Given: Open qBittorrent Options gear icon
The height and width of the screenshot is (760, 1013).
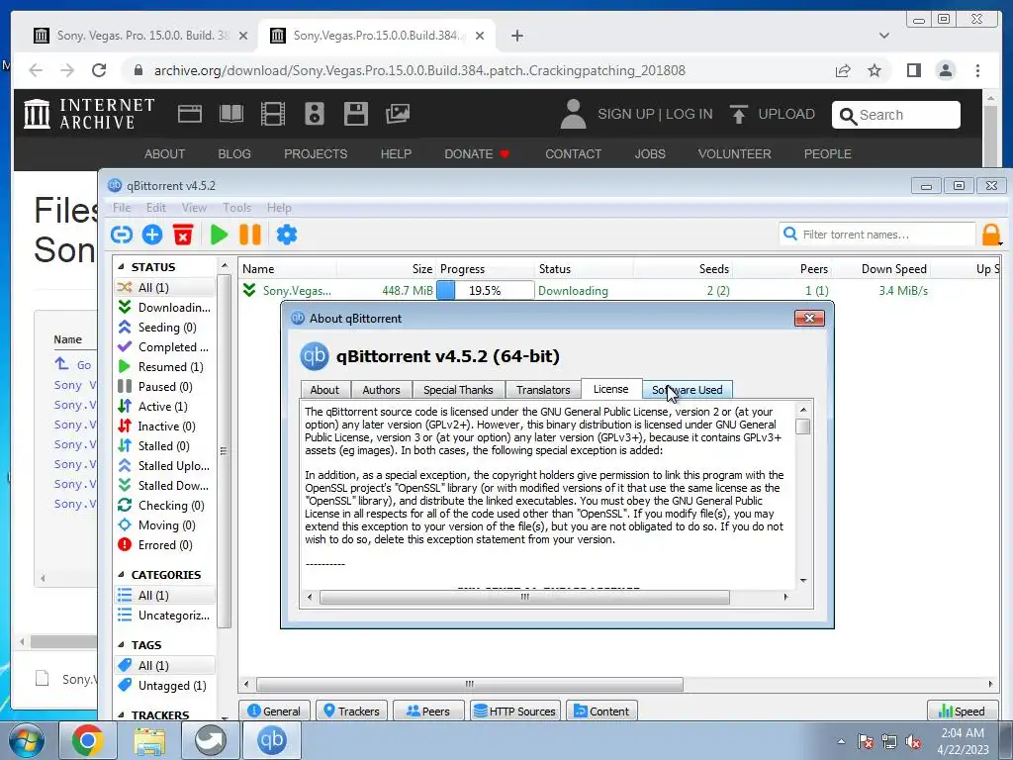Looking at the screenshot, I should pyautogui.click(x=287, y=235).
